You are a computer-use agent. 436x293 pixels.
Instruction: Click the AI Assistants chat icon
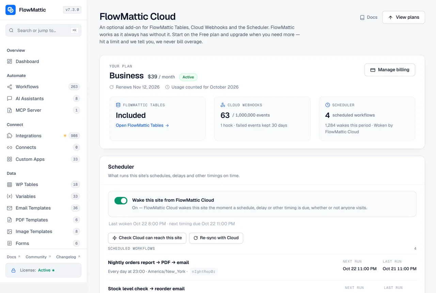10,98
